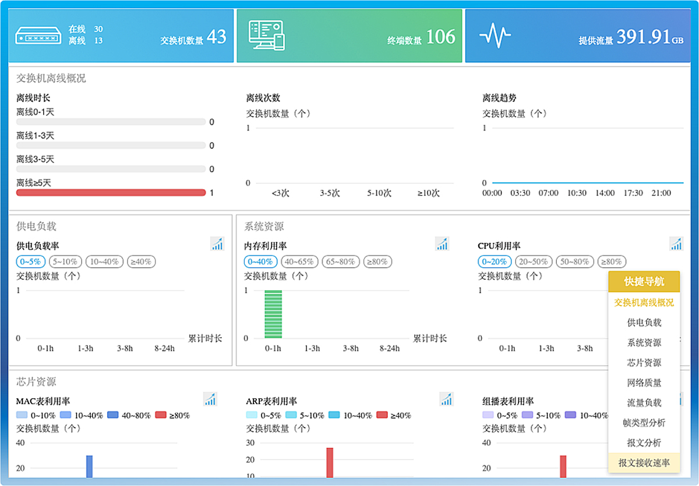This screenshot has height=486, width=699.
Task: Toggle the 10~40% ARP table legend swatch
Action: coord(334,416)
